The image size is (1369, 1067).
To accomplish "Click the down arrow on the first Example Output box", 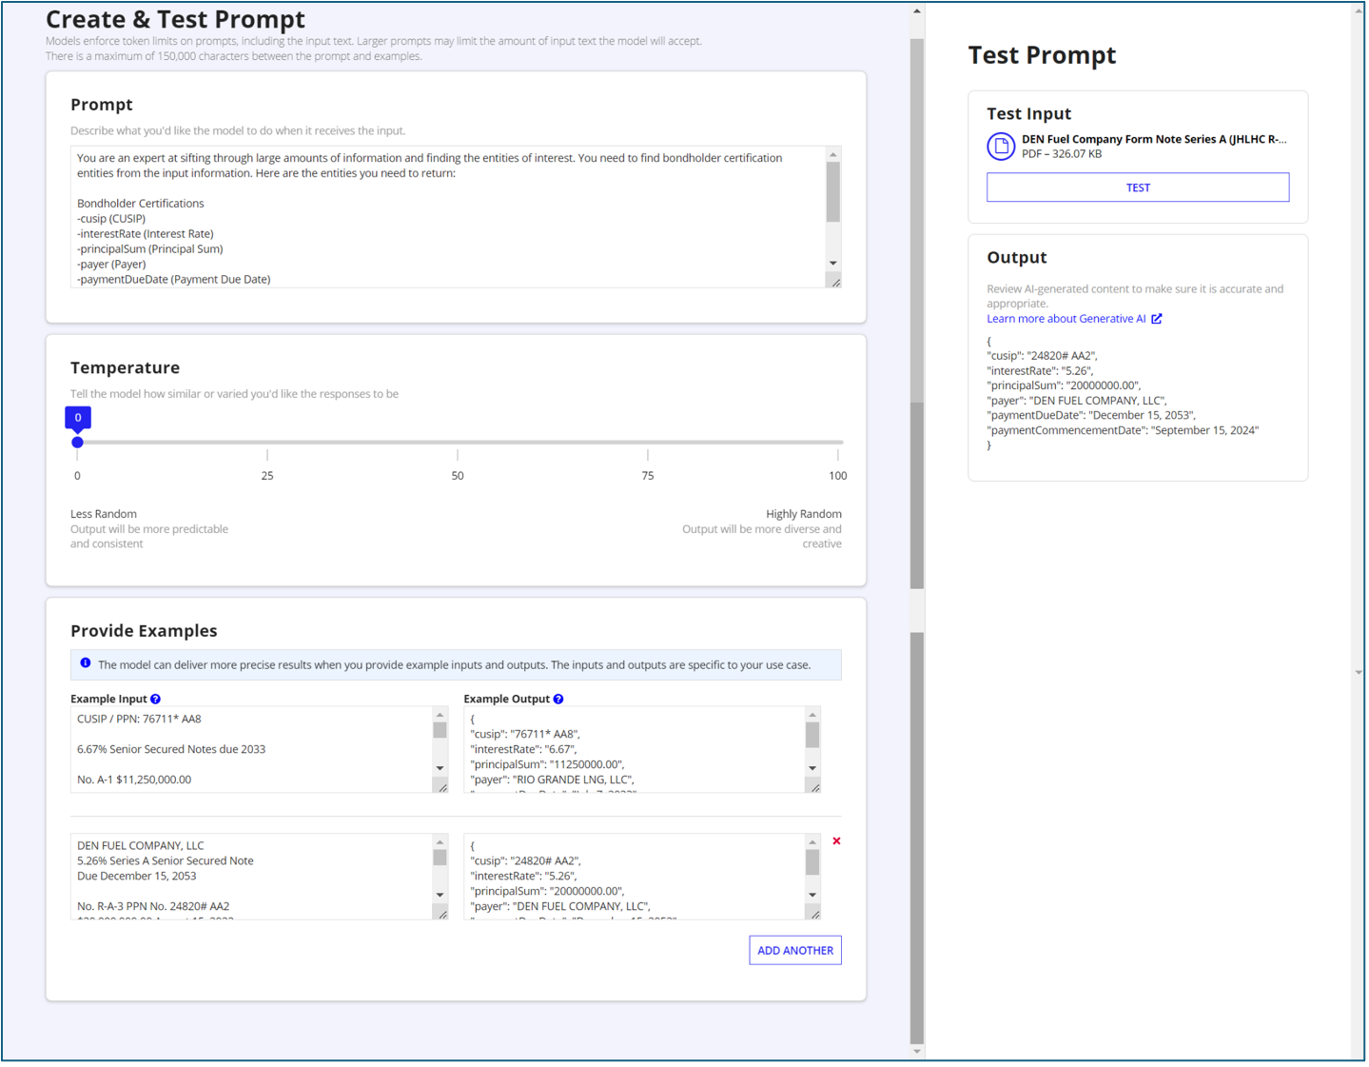I will click(811, 767).
